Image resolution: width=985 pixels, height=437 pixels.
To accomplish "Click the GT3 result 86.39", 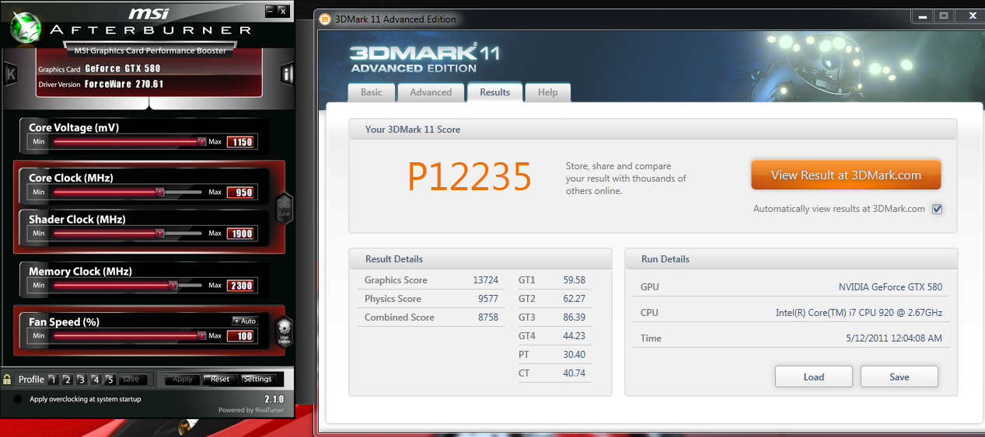I will coord(574,317).
